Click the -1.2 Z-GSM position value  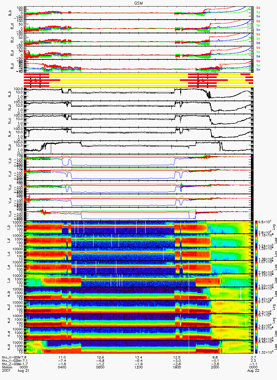tap(100, 364)
